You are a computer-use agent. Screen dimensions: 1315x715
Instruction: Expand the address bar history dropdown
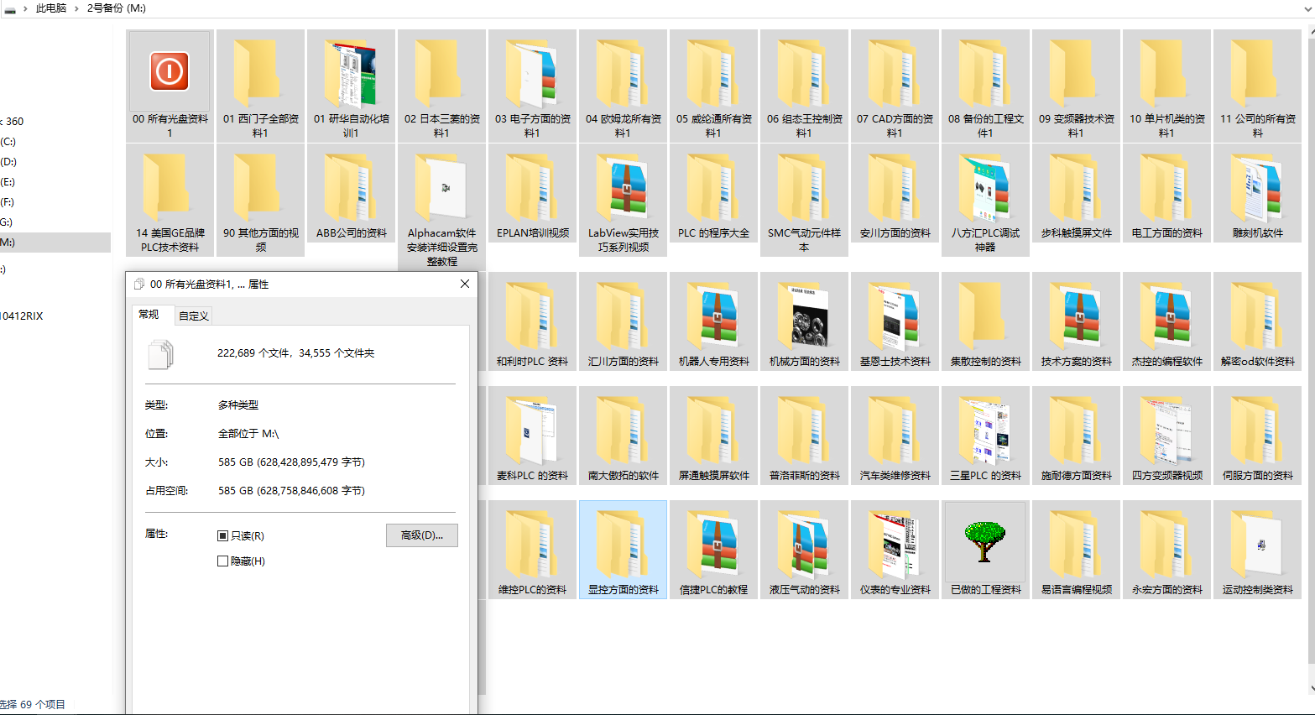pos(1307,8)
